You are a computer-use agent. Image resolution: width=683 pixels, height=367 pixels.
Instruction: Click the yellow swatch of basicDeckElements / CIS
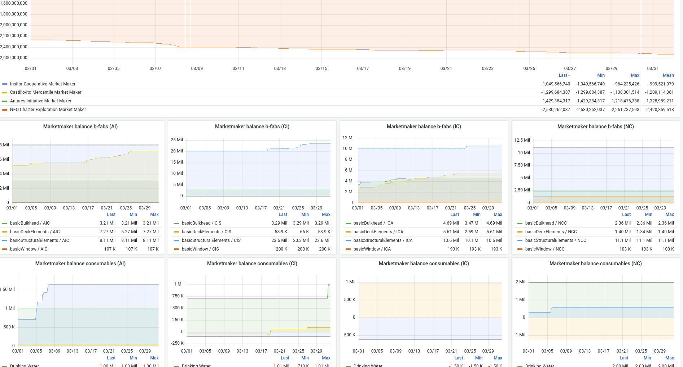coord(176,232)
